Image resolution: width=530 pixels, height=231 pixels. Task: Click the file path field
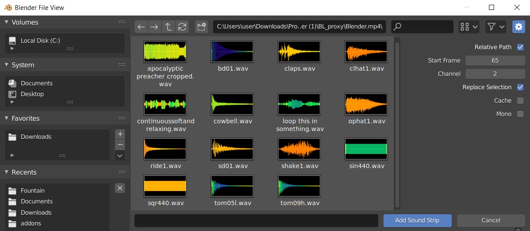299,27
